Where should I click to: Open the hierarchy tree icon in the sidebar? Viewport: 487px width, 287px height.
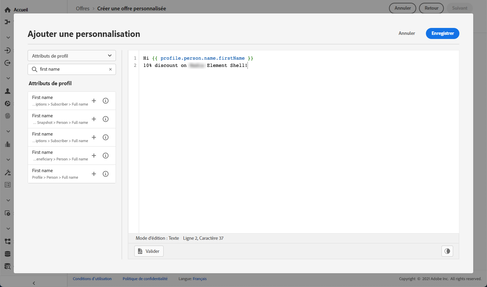[8, 241]
